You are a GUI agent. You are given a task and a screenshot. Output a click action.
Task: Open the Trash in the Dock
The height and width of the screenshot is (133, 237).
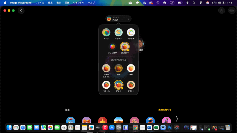[228, 128]
